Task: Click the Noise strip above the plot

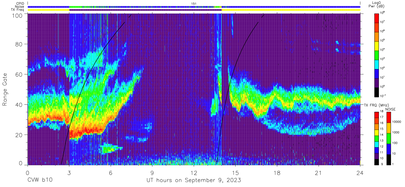Action: click(194, 7)
